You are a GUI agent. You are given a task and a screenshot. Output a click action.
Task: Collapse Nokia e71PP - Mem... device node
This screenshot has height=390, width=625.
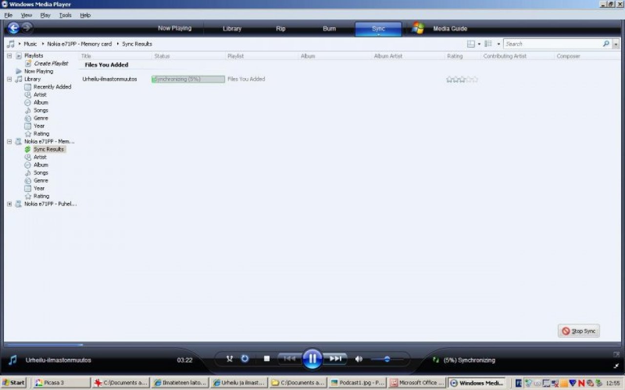tap(9, 141)
